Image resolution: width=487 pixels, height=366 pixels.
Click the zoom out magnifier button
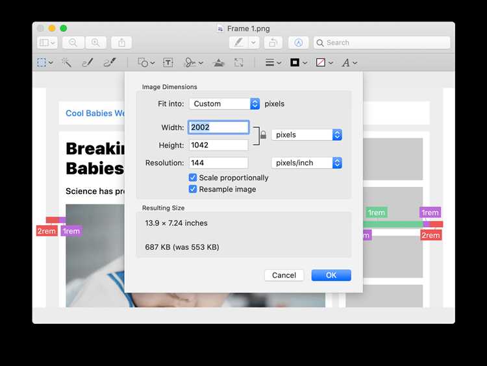(x=73, y=43)
